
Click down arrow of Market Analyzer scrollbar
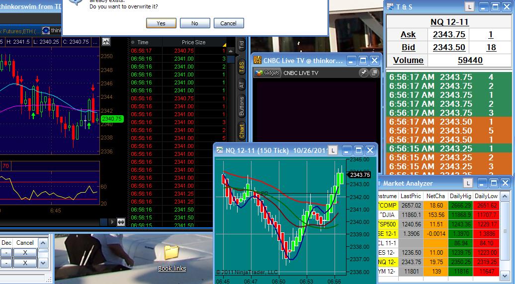point(505,275)
